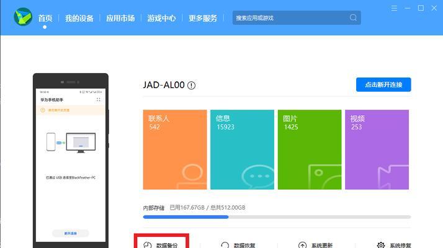The width and height of the screenshot is (443, 248).
Task: Click the HiSuite bird logo
Action: tap(23, 17)
